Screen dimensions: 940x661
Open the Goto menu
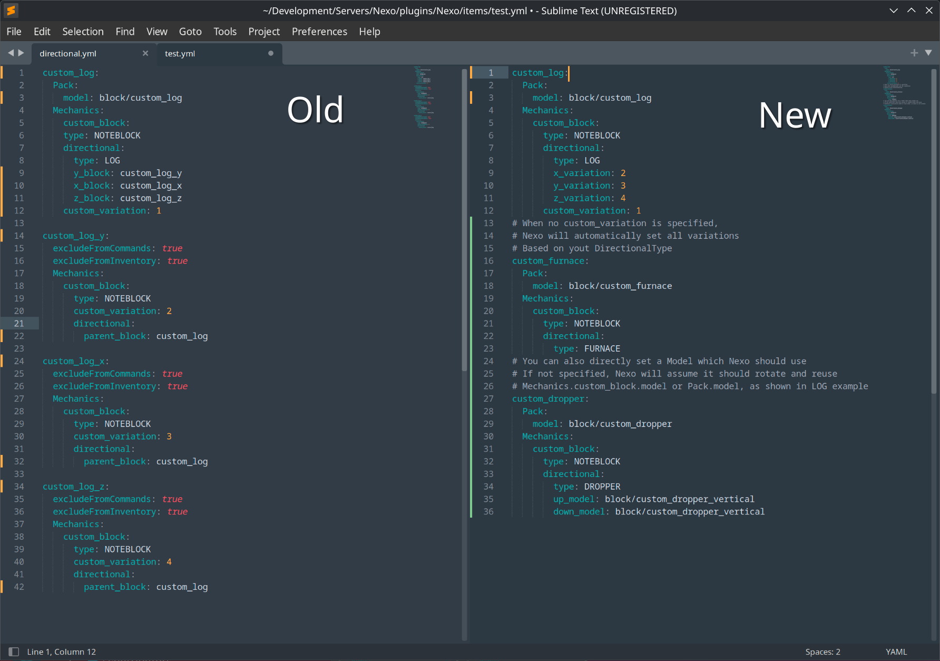[190, 32]
